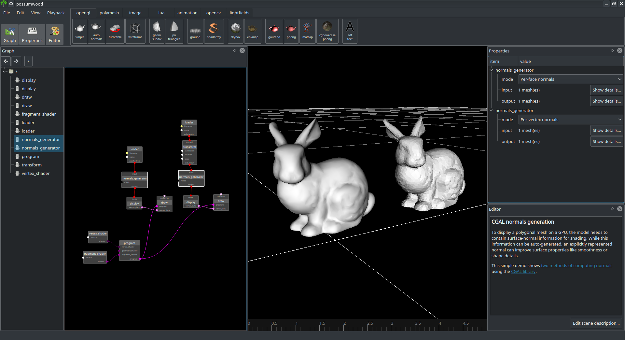Viewport: 625px width, 340px height.
Task: Toggle the Graph panel button
Action: tap(10, 35)
